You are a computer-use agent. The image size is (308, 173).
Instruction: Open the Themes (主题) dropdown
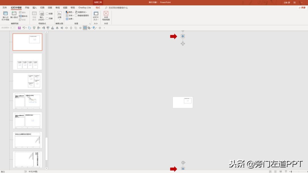point(59,16)
